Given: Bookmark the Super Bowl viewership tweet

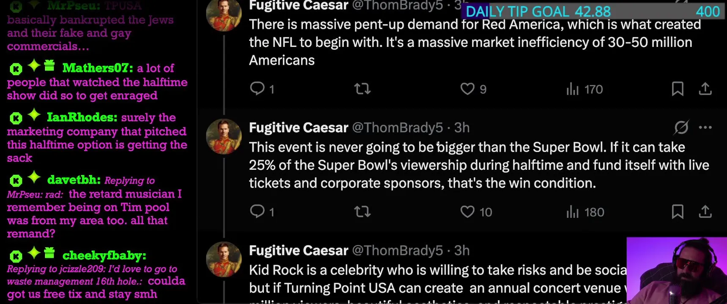Looking at the screenshot, I should coord(678,212).
